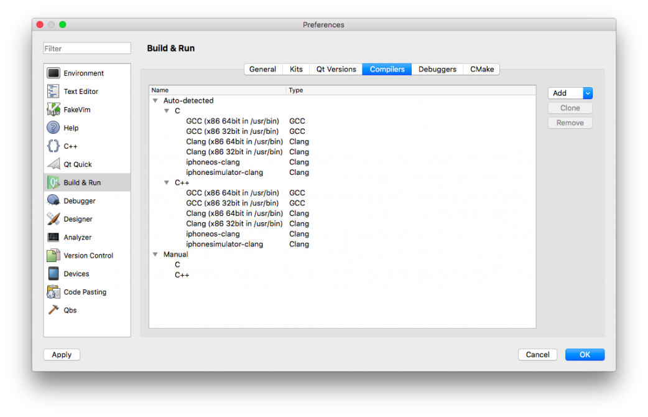The width and height of the screenshot is (648, 417).
Task: Open the Version Control icon
Action: click(x=53, y=256)
